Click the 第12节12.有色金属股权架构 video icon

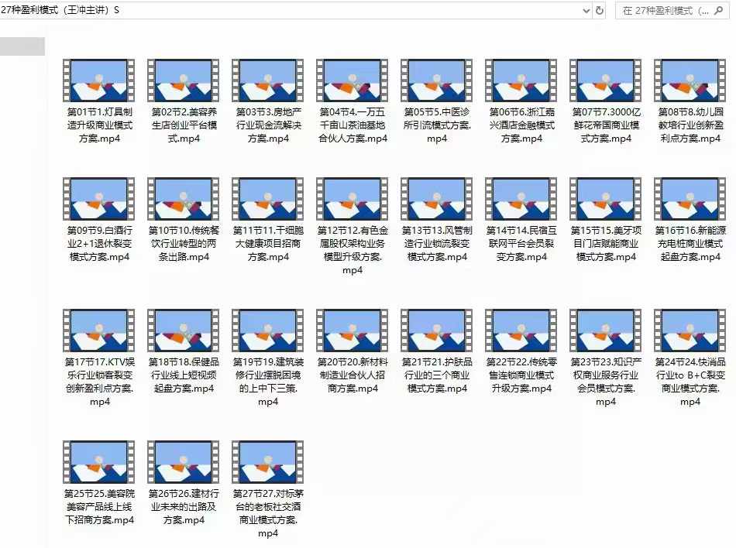[x=352, y=199]
